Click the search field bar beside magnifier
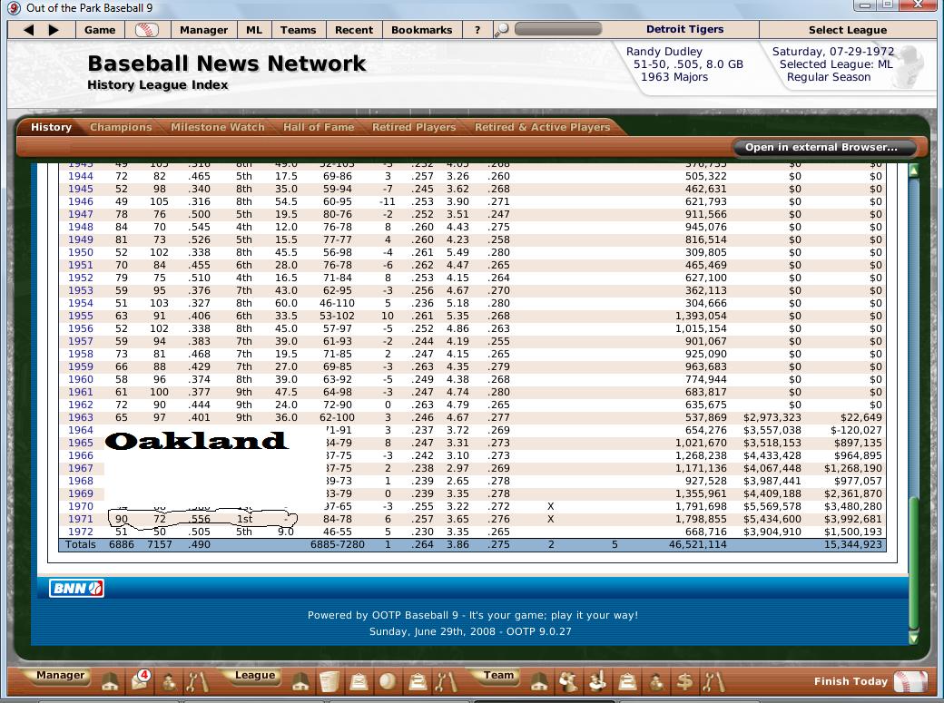 click(x=557, y=30)
